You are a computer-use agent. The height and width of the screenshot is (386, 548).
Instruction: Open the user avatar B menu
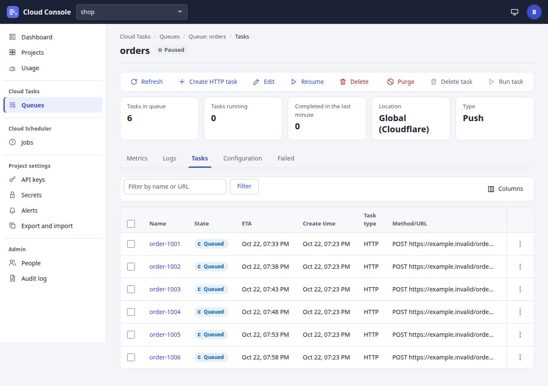coord(534,12)
